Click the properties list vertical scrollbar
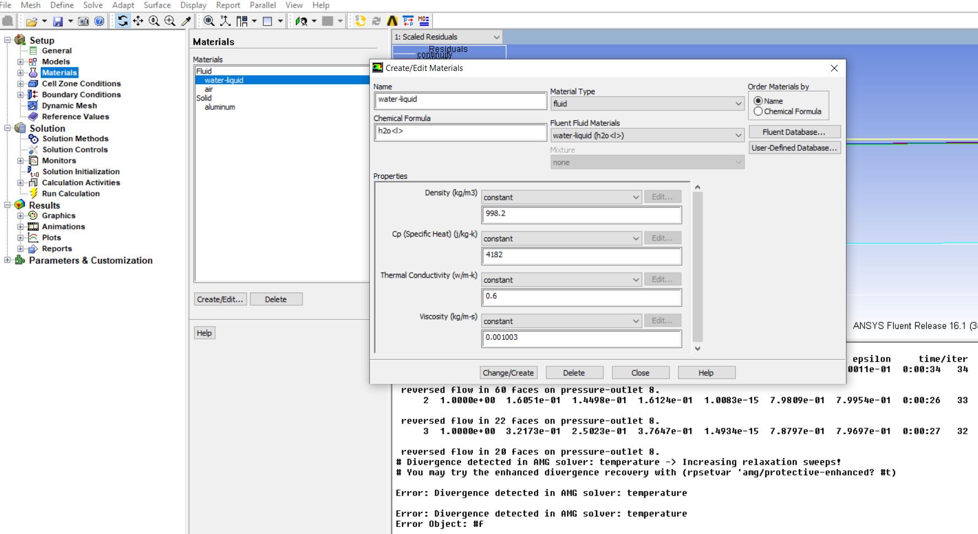The width and height of the screenshot is (978, 534). pos(697,267)
